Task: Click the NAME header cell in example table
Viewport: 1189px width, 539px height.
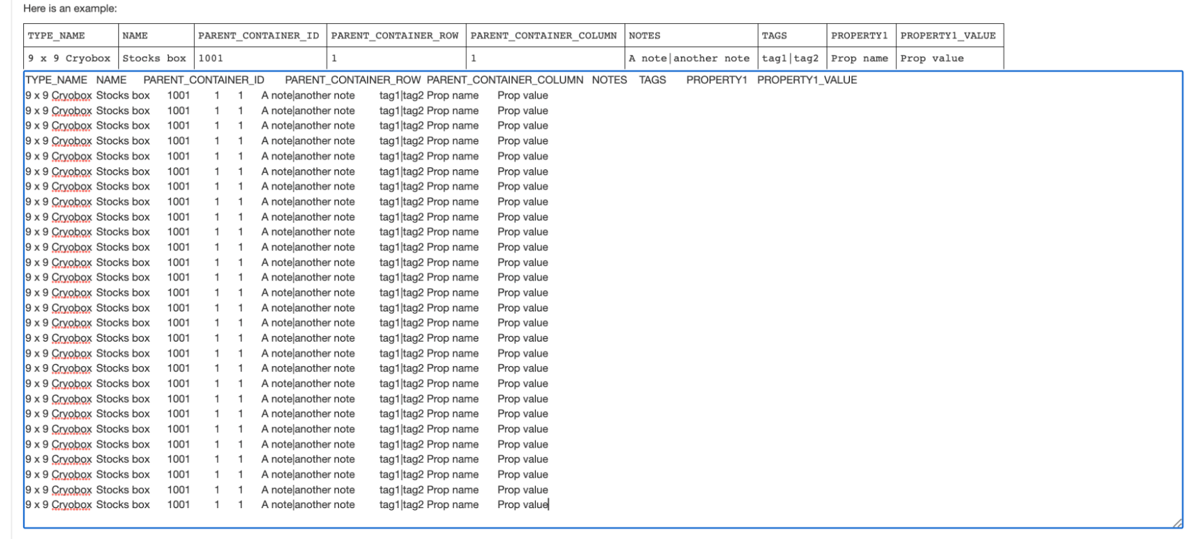Action: [156, 36]
